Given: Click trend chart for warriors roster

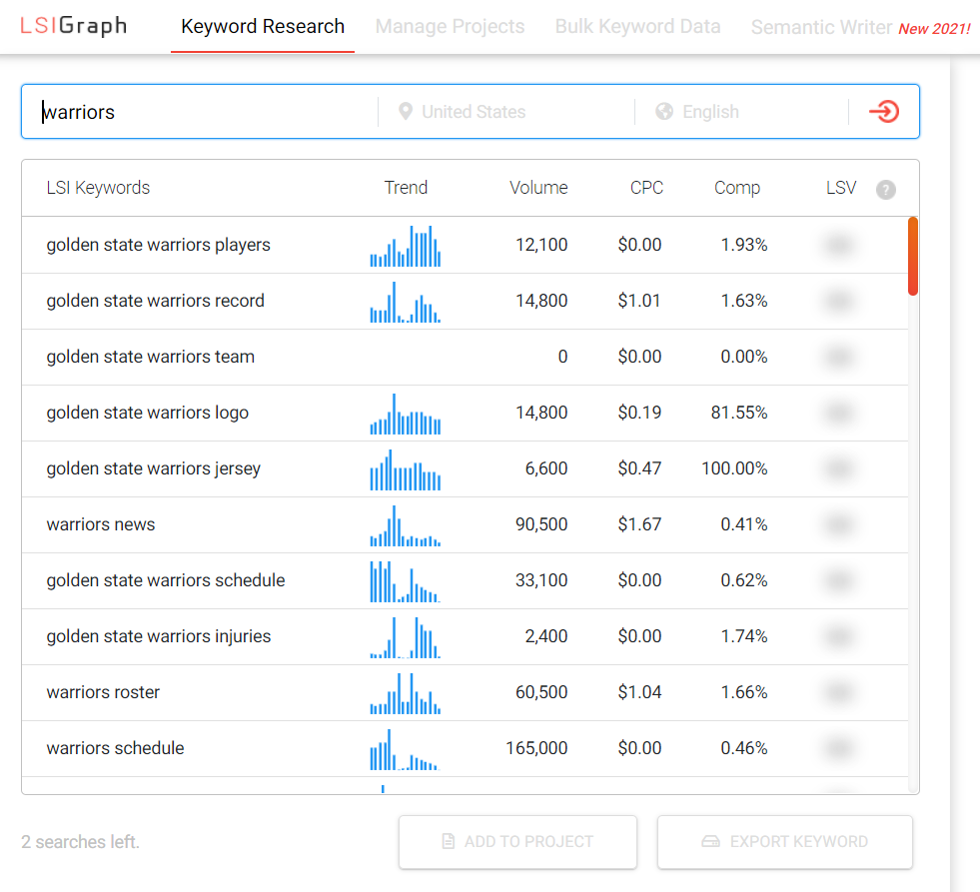Looking at the screenshot, I should [x=405, y=693].
